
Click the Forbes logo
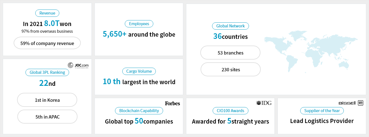172,103
